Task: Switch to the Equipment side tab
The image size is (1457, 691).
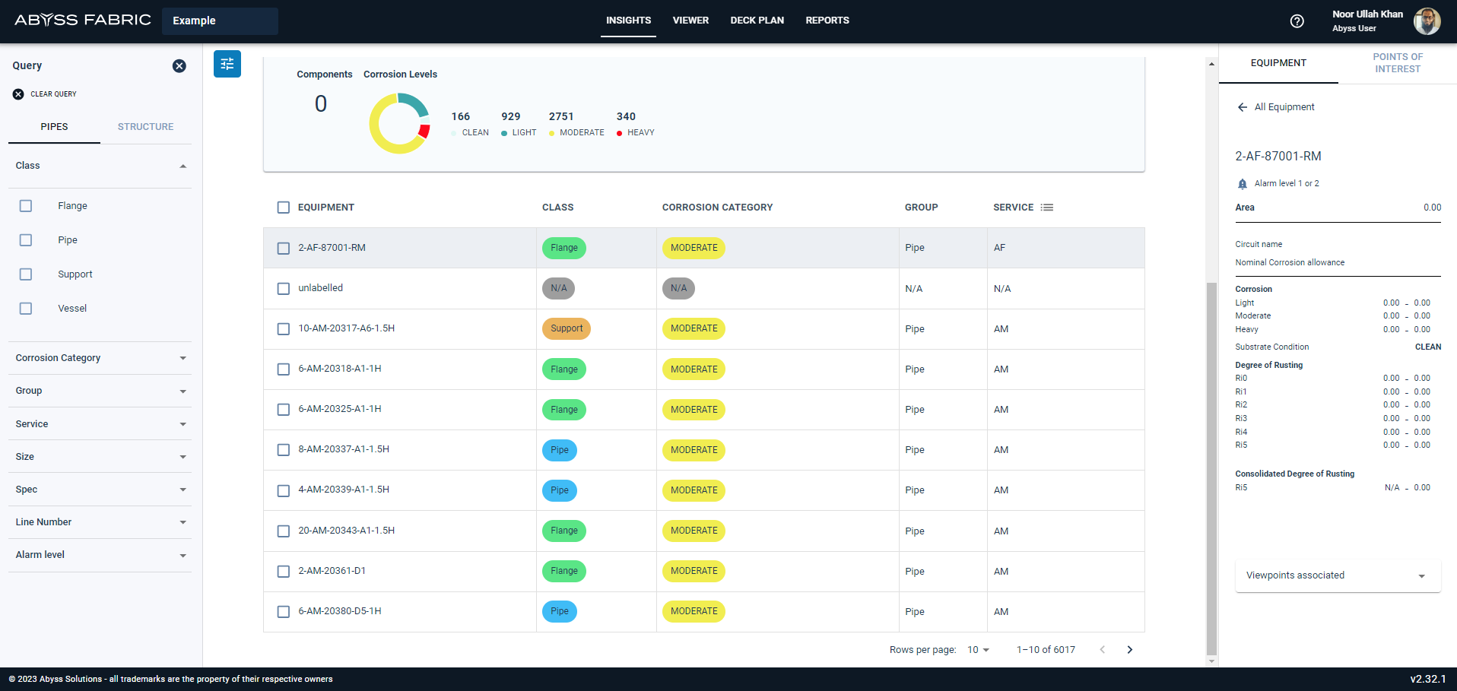Action: [1278, 63]
